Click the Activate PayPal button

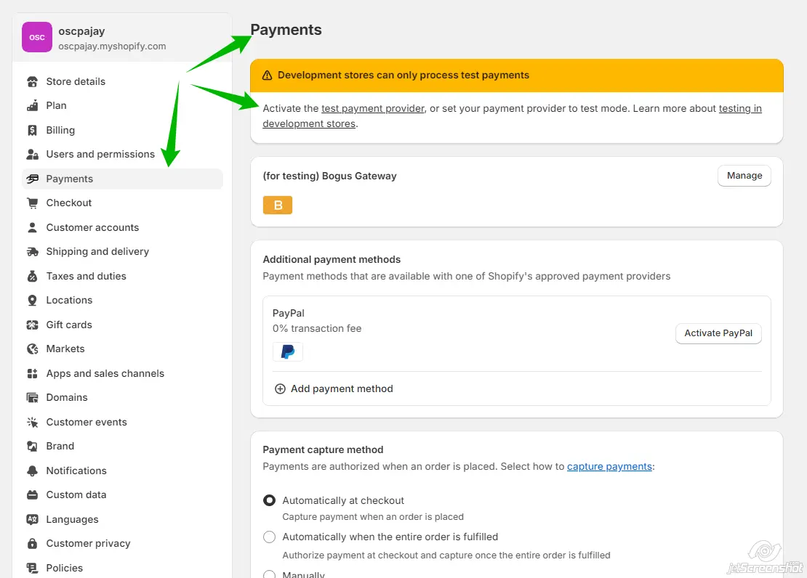(718, 333)
